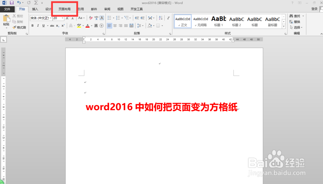Click Copy (复制) in the clipboard group
The width and height of the screenshot is (323, 184).
point(18,22)
